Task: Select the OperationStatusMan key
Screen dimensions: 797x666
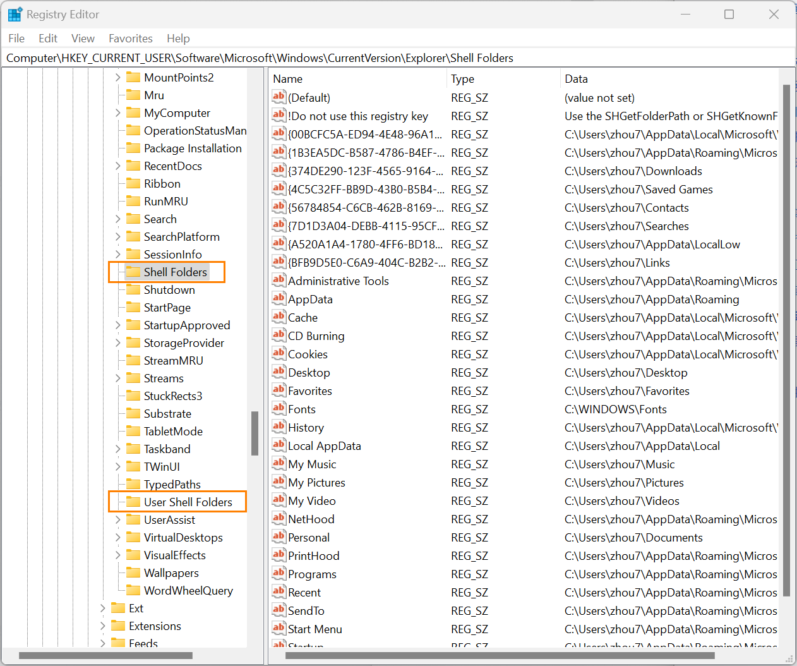Action: (195, 131)
